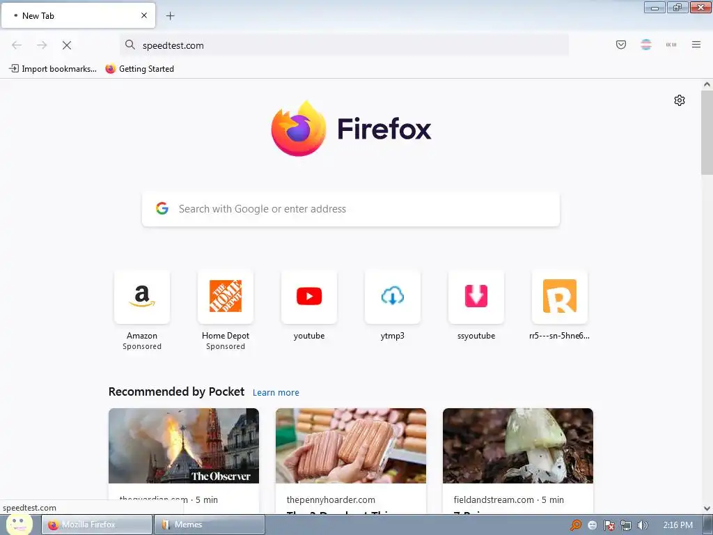Click the address bar search magnifier icon

pyautogui.click(x=130, y=45)
